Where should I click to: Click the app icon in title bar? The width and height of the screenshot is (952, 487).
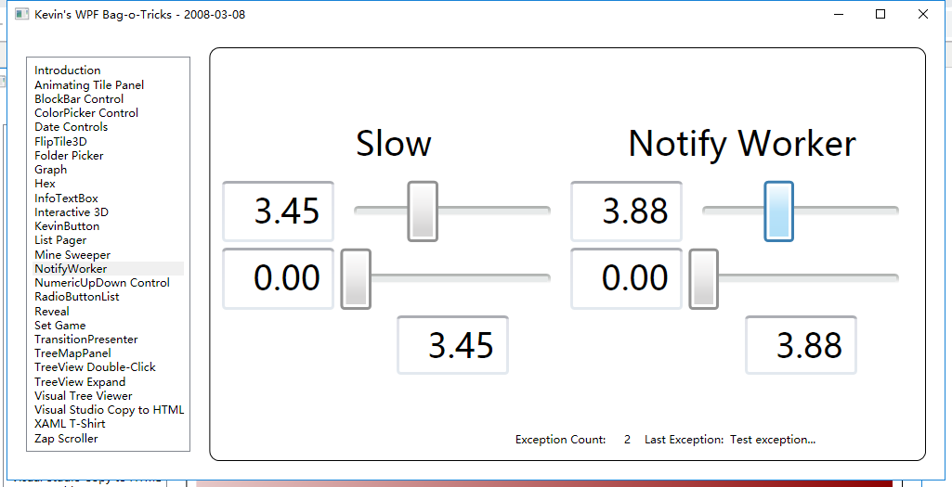click(x=21, y=15)
